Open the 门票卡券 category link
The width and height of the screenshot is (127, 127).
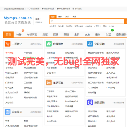10,83
